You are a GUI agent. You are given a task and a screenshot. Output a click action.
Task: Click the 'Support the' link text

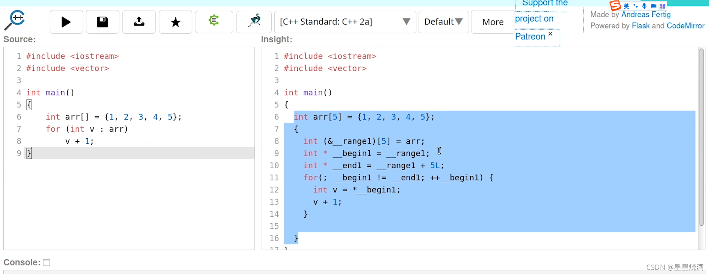545,3
